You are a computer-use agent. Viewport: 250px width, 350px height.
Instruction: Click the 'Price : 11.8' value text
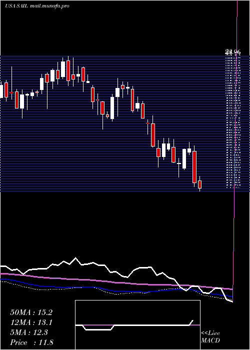coord(31,342)
